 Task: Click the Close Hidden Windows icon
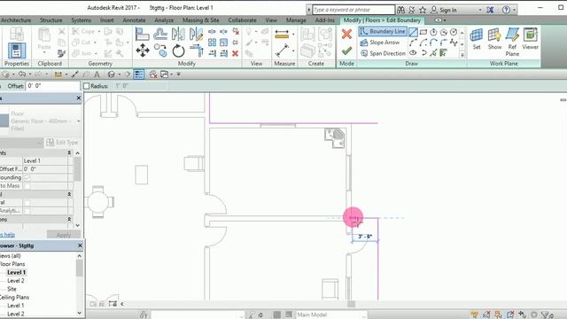pos(153,74)
